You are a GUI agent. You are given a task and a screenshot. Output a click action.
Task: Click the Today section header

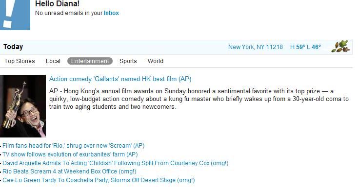coord(13,47)
